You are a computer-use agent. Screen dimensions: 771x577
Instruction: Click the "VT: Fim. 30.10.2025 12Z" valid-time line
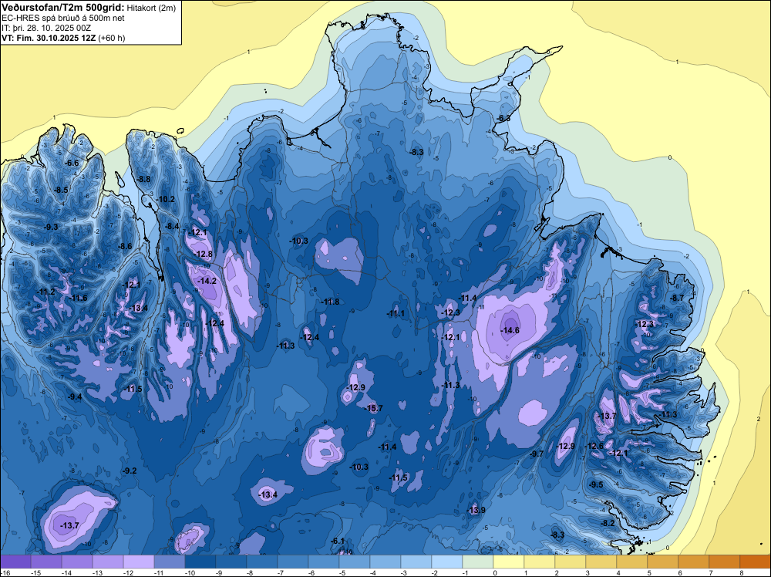pos(49,38)
